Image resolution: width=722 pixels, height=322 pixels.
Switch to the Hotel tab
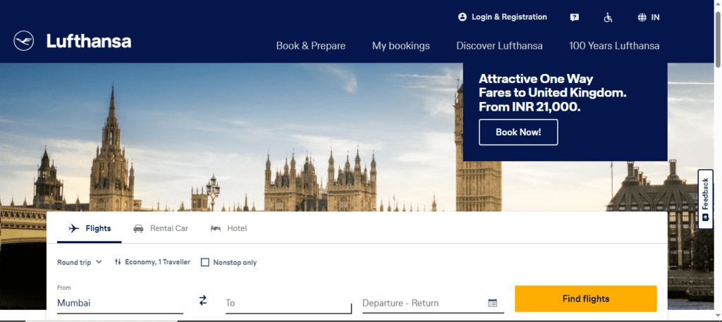tap(229, 228)
